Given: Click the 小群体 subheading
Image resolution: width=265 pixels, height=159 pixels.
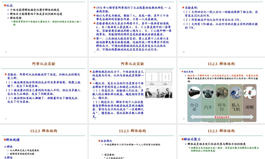Looking at the screenshot, I should tap(8, 147).
